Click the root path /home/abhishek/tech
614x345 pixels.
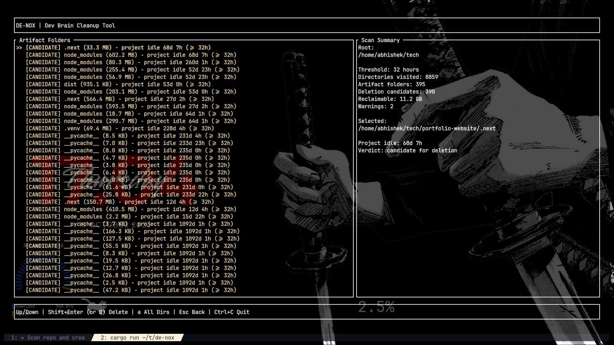(388, 55)
